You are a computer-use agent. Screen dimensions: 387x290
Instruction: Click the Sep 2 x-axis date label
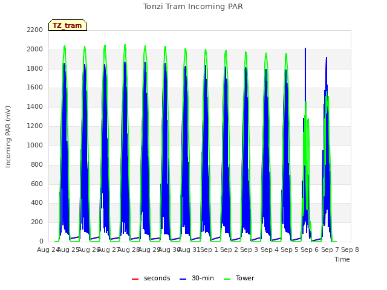[x=229, y=250]
